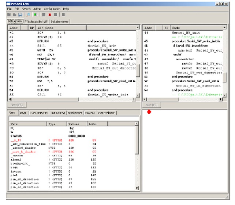This screenshot has width=235, height=205.
Task: Click the magnifier search icon
Action: (28, 15)
